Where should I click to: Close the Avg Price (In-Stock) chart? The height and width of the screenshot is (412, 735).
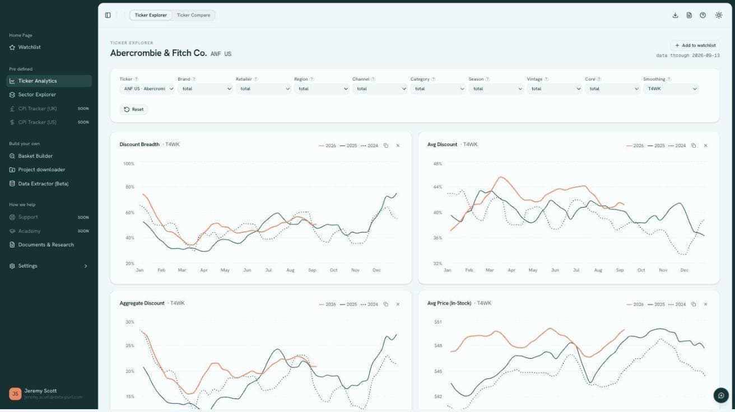[705, 305]
